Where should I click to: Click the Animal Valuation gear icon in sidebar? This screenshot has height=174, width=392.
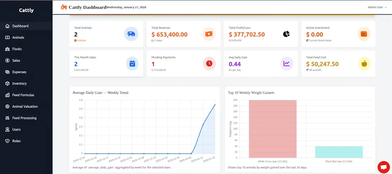(x=7, y=106)
